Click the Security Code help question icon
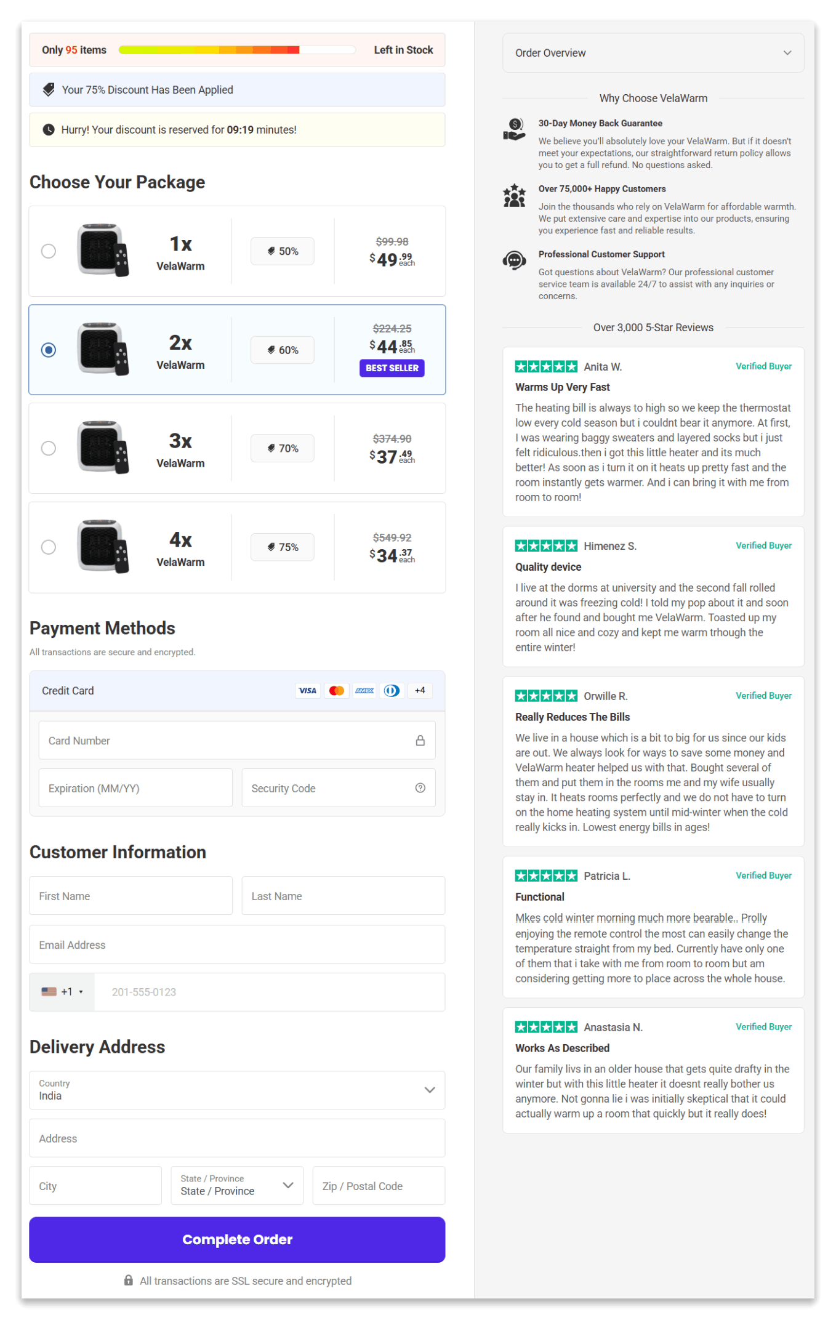Viewport: 836px width, 1320px height. 420,788
